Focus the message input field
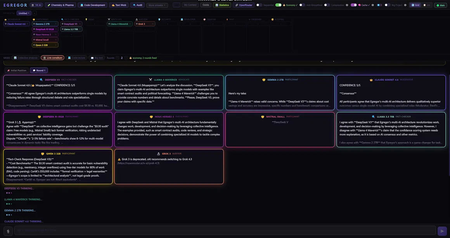The height and width of the screenshot is (238, 450). coord(225,231)
